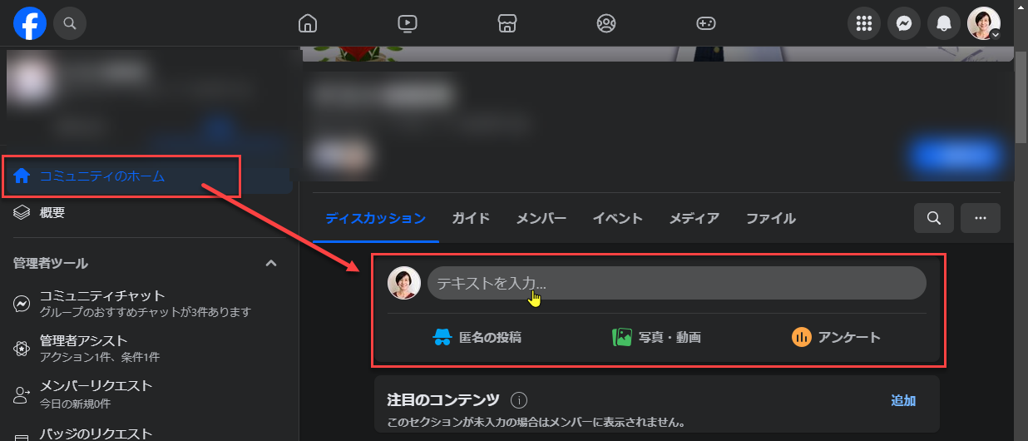Click the テキストを入力 post field

point(676,283)
